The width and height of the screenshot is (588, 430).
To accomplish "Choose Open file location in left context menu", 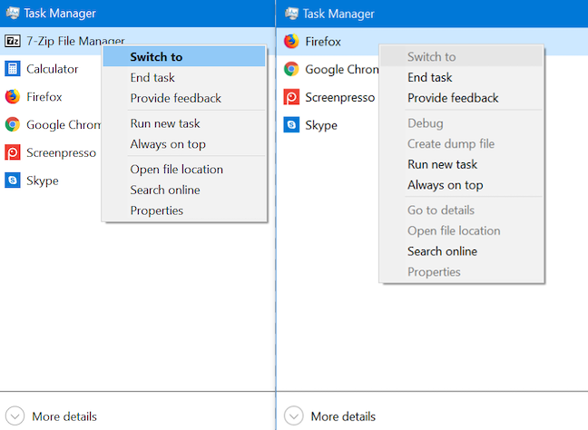I will [x=184, y=169].
